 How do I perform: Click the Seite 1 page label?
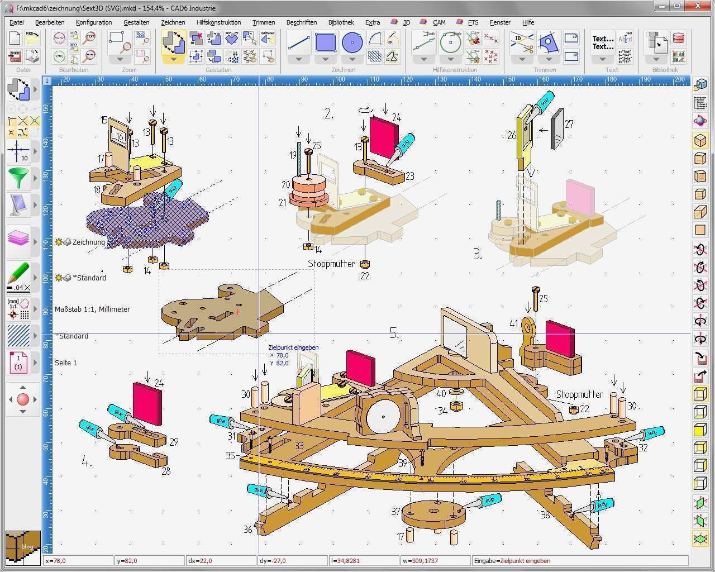(66, 363)
